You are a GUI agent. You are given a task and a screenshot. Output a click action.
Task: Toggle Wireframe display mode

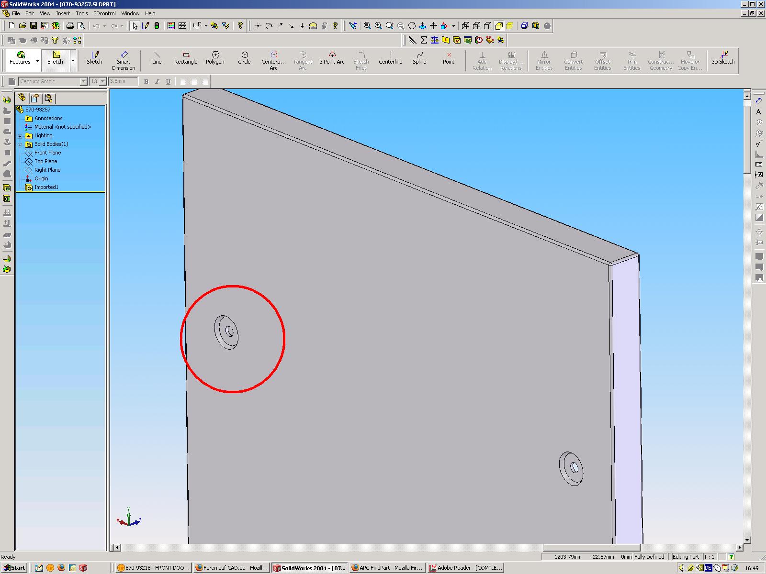[465, 26]
